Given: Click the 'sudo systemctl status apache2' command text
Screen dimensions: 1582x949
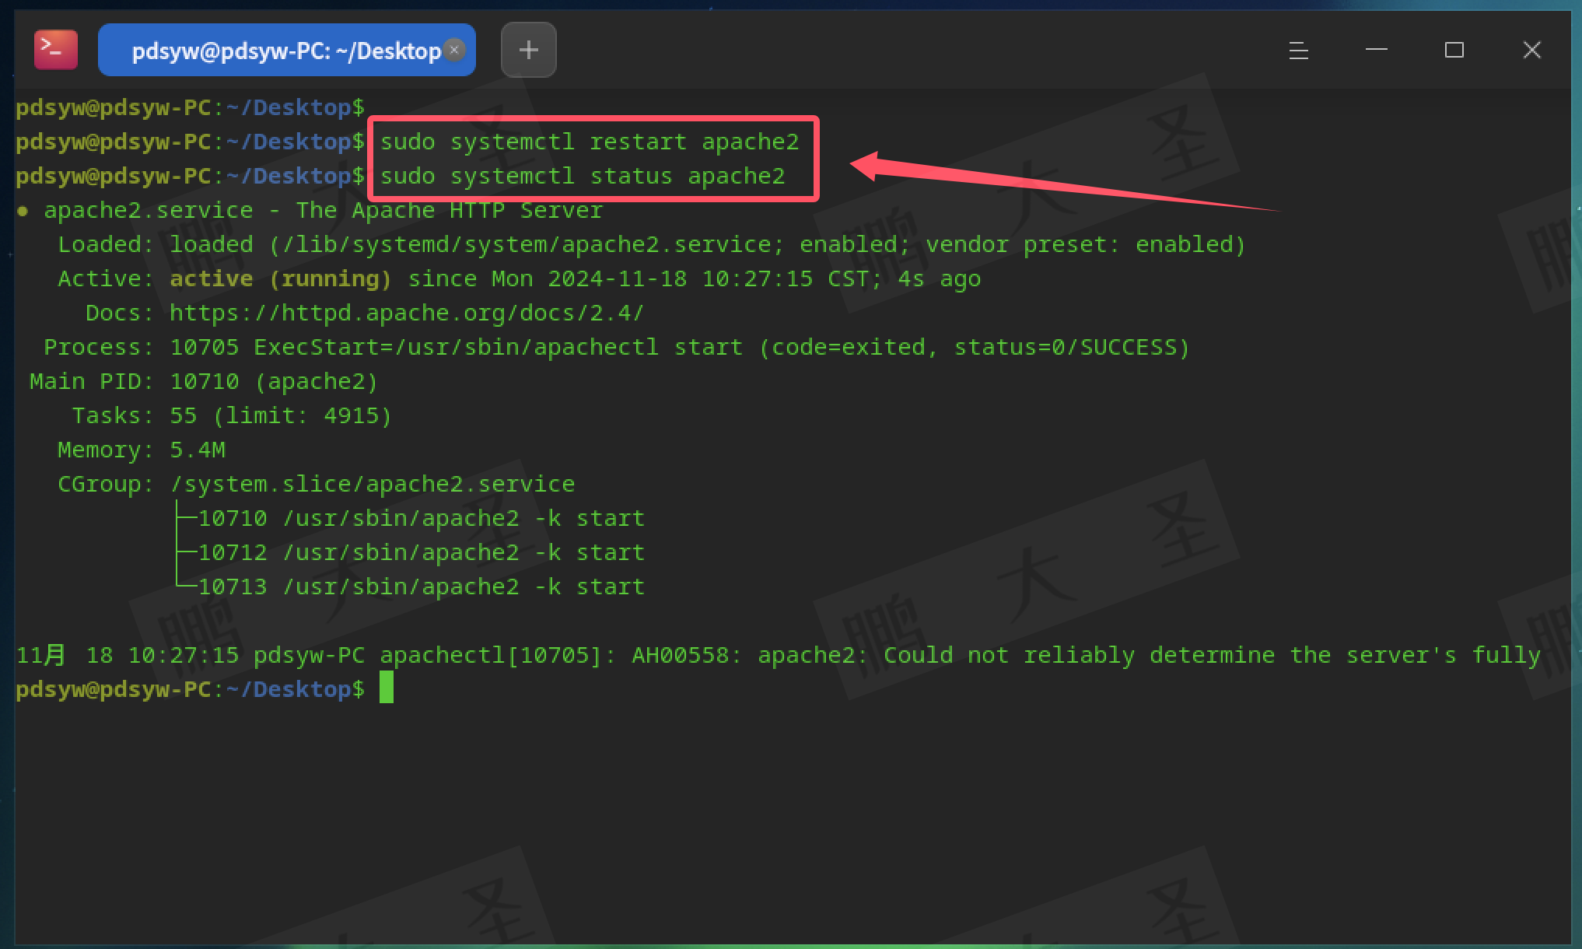Looking at the screenshot, I should pyautogui.click(x=583, y=176).
